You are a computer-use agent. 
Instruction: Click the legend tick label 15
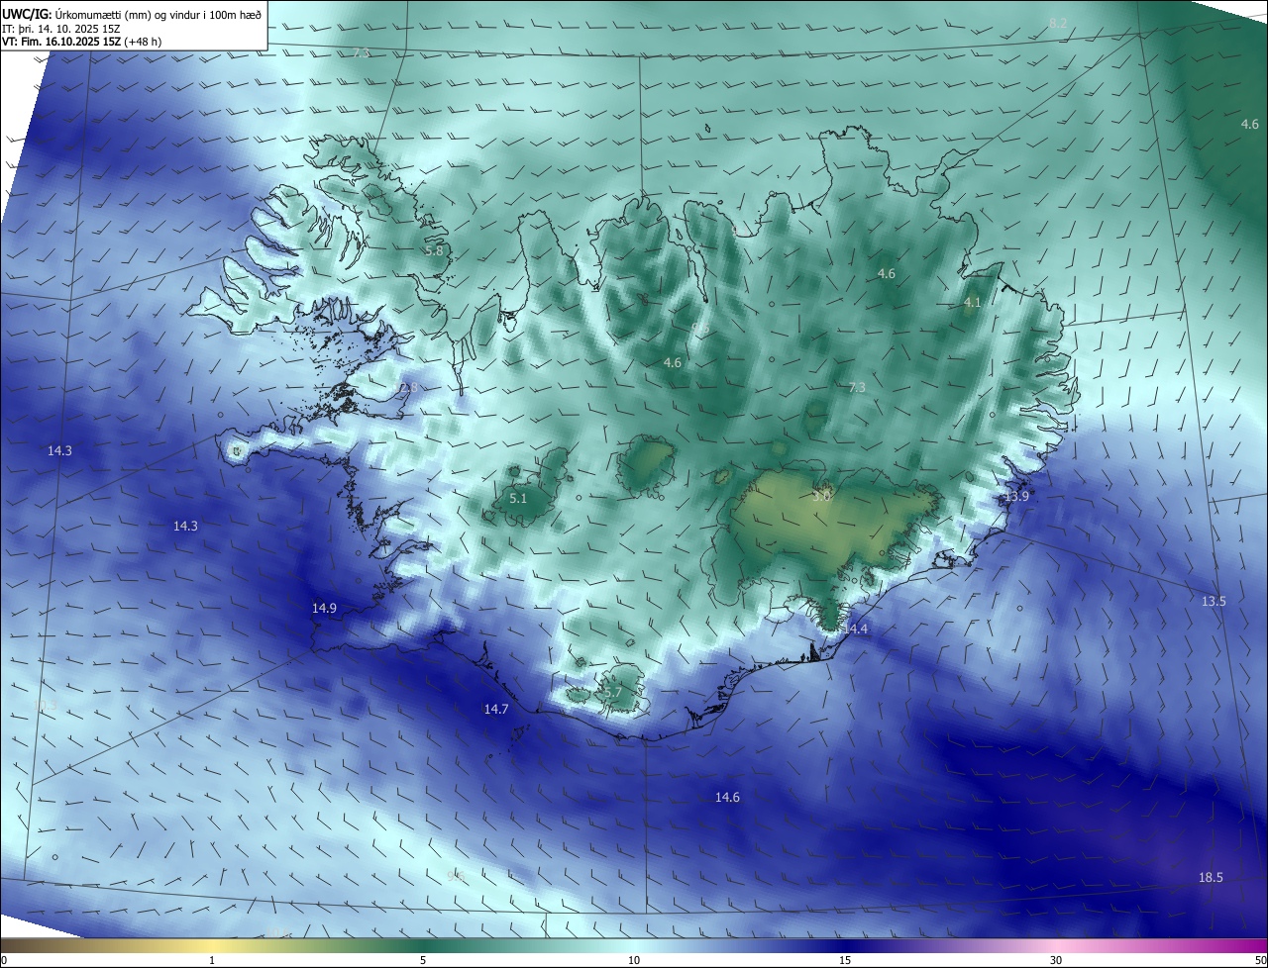tap(845, 960)
